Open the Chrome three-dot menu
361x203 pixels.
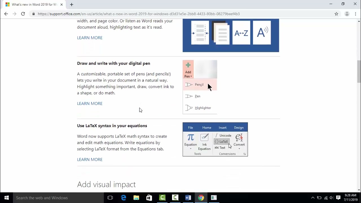tap(356, 14)
